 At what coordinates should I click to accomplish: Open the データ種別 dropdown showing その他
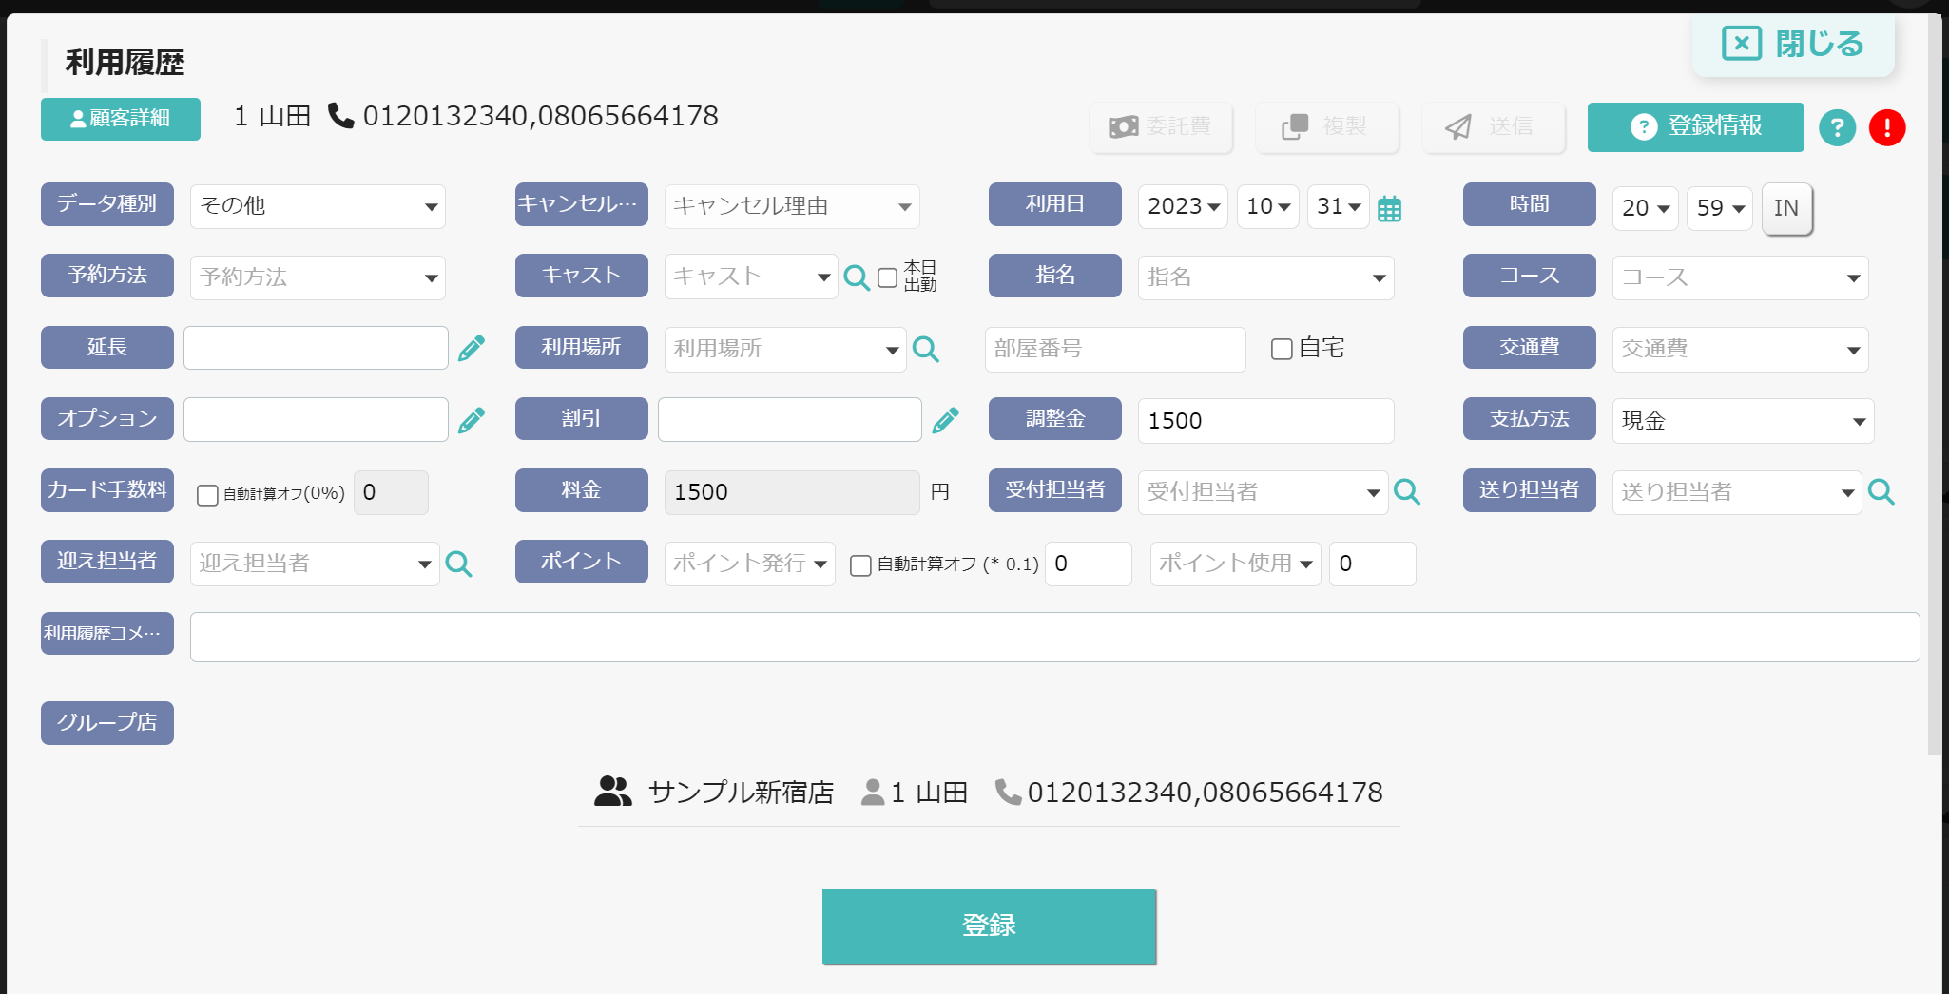[x=318, y=206]
